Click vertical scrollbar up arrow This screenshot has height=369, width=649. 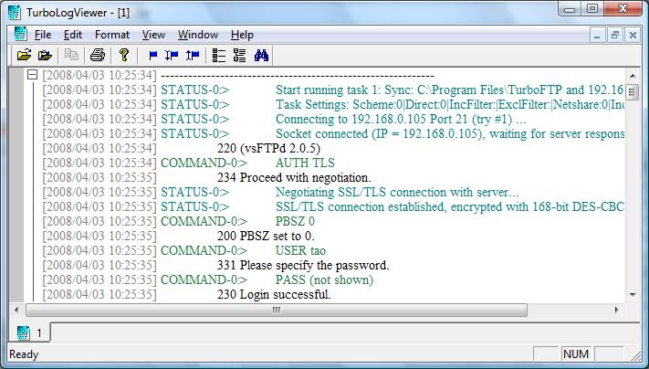click(x=632, y=76)
